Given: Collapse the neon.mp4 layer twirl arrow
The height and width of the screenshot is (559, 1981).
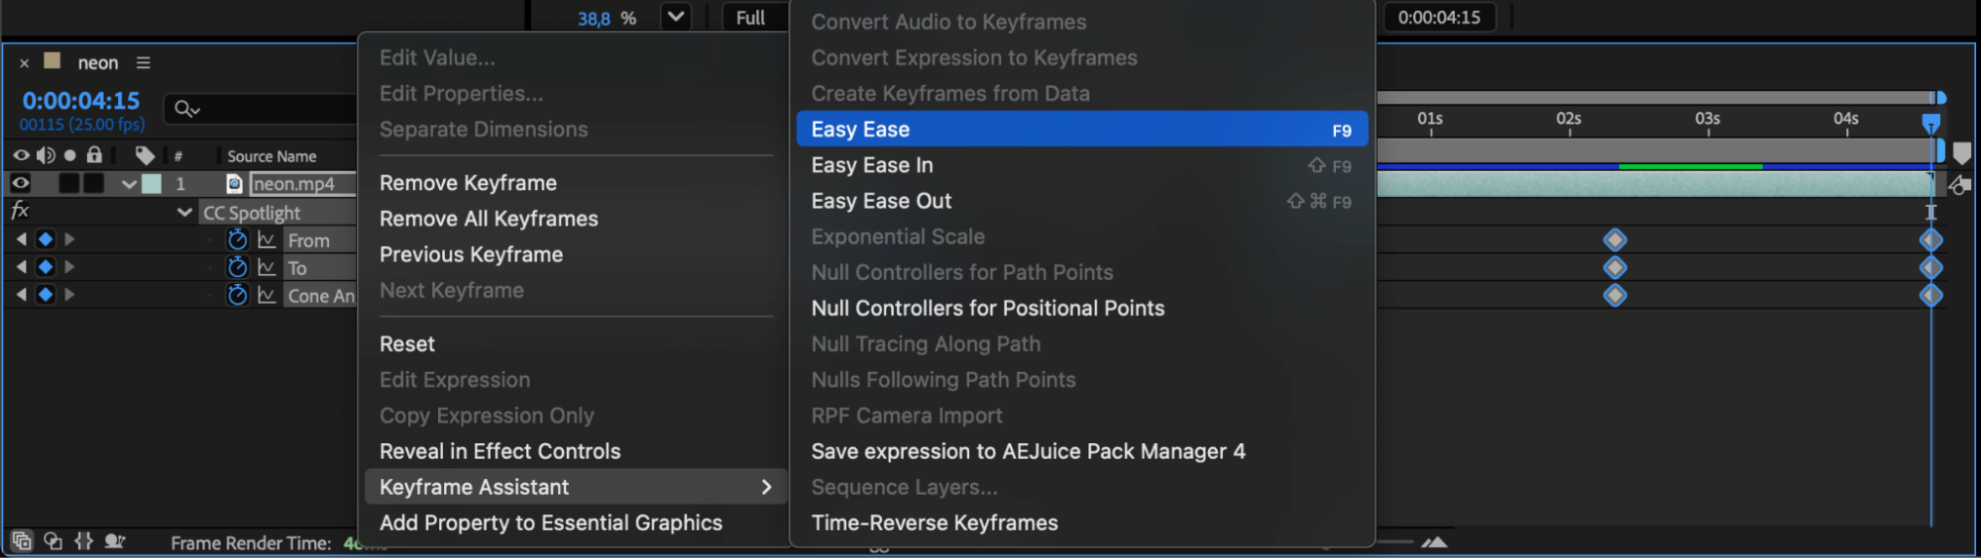Looking at the screenshot, I should point(129,184).
